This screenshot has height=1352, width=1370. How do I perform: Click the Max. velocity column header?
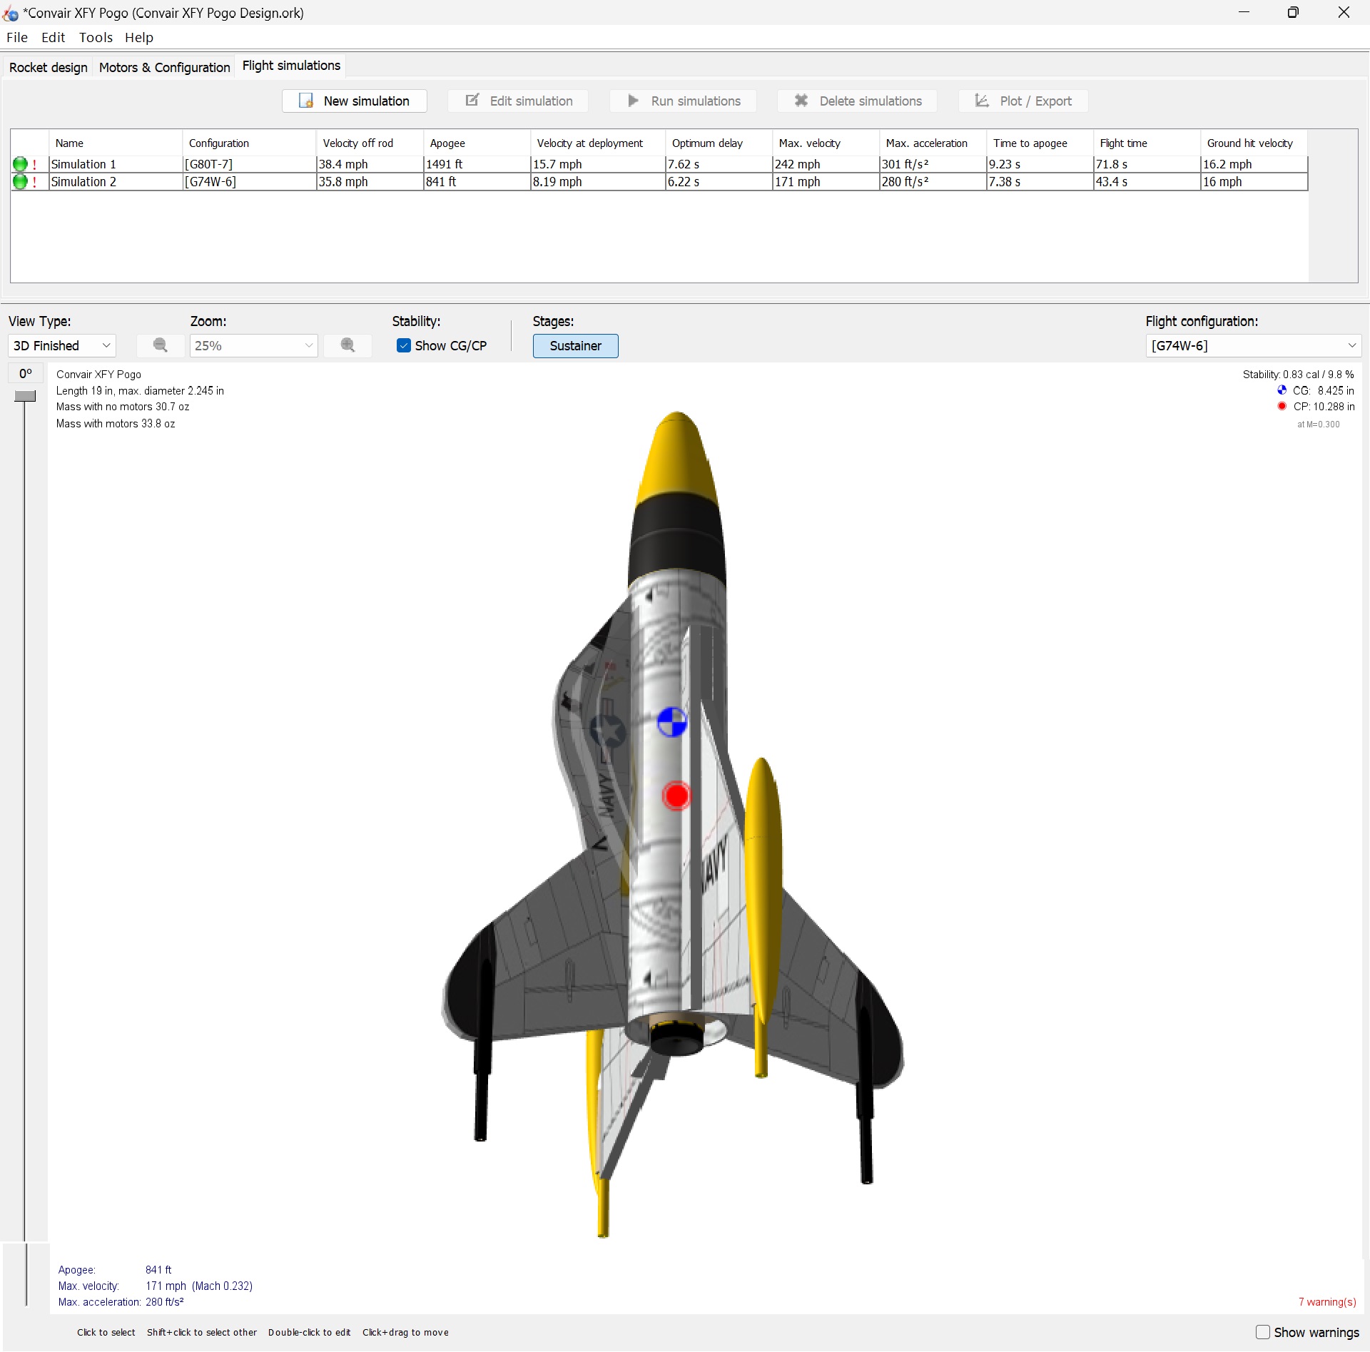[x=826, y=143]
